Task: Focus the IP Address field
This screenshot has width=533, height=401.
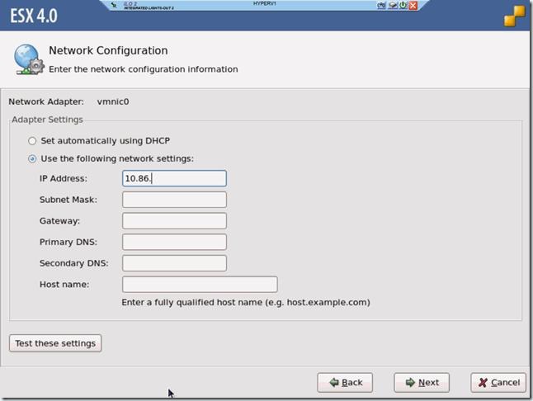Action: (174, 178)
